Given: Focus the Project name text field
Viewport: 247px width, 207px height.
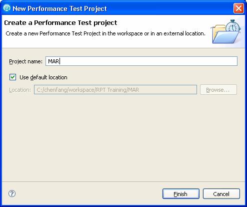Looking at the screenshot, I should 141,61.
